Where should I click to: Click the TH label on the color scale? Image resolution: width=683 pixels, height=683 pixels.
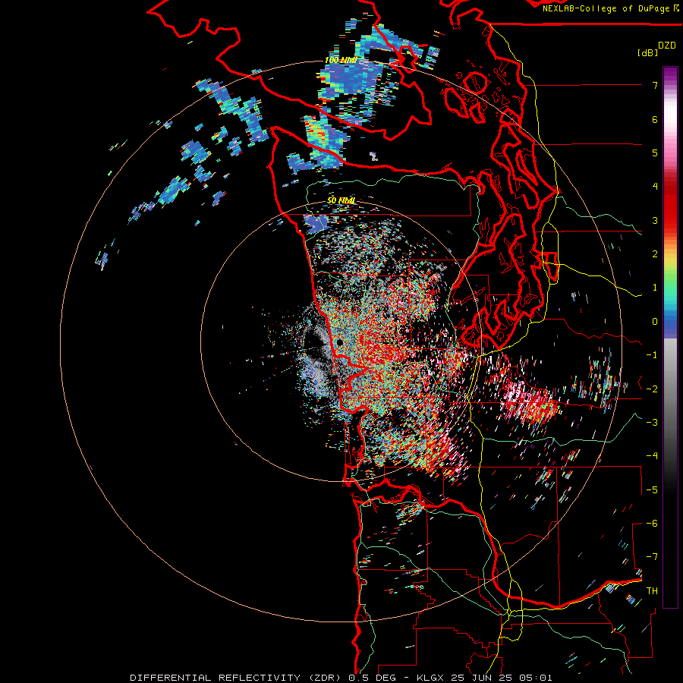click(652, 591)
